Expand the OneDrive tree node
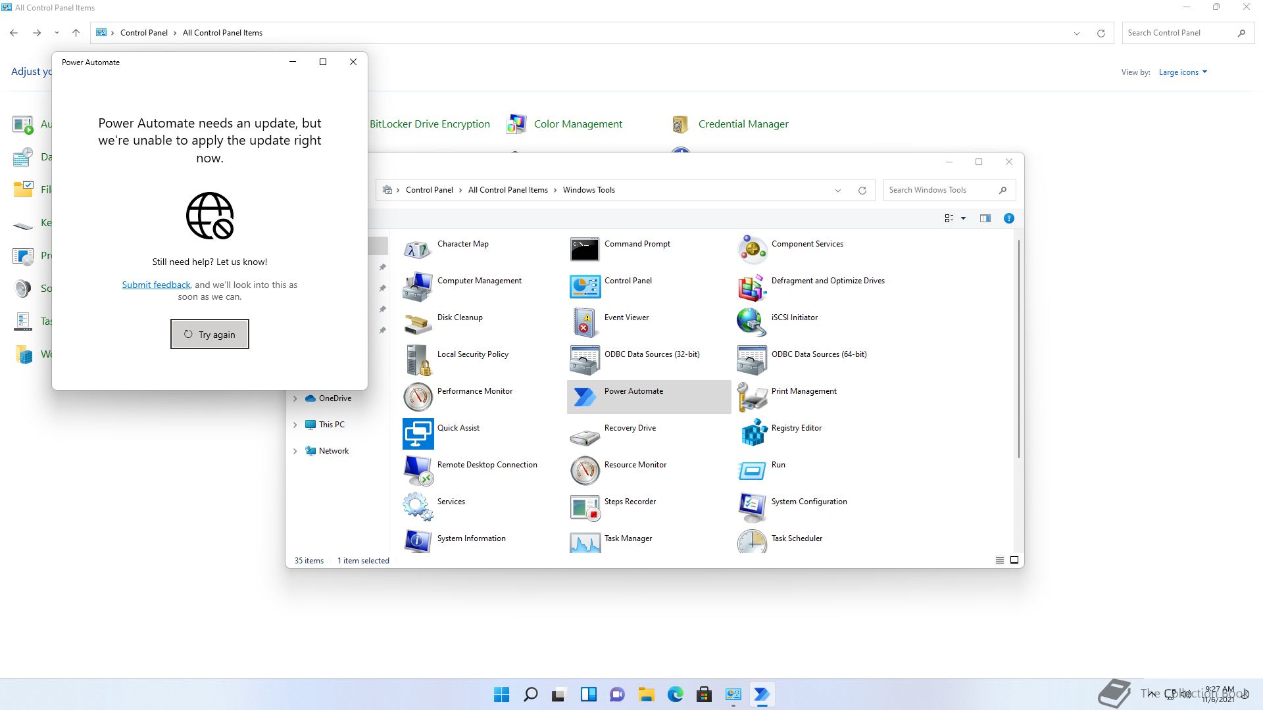The height and width of the screenshot is (710, 1263). [295, 398]
